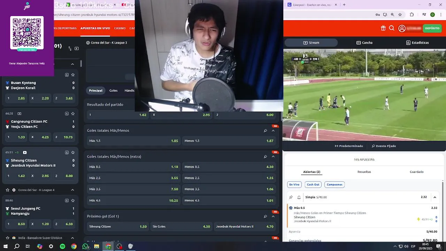Viewport: 446px width, 251px height.
Task: Filter bets by En Vivo chip
Action: tap(294, 184)
